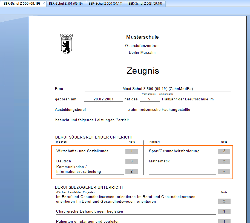250x223 pixels.
Task: Click the geboren am label
Action: (65, 99)
